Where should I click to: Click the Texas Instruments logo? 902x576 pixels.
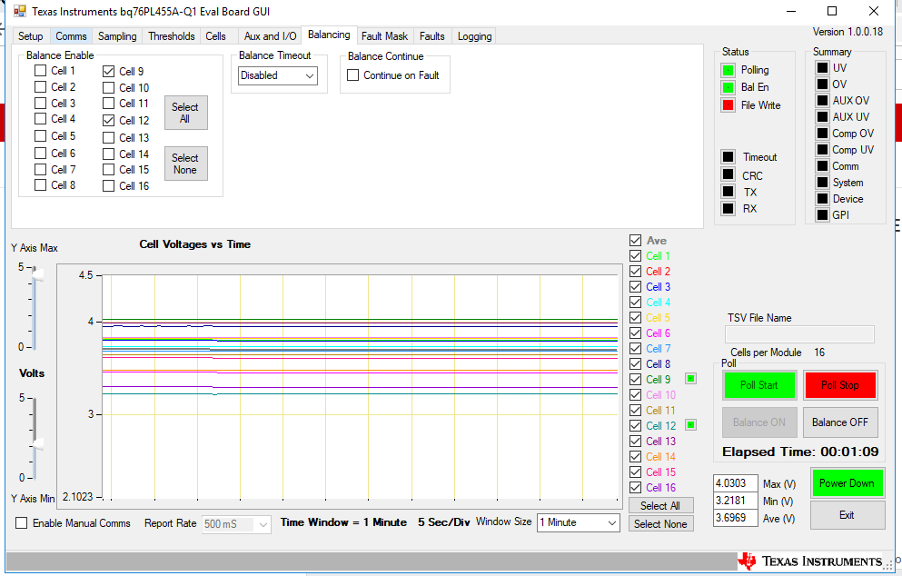[x=811, y=561]
